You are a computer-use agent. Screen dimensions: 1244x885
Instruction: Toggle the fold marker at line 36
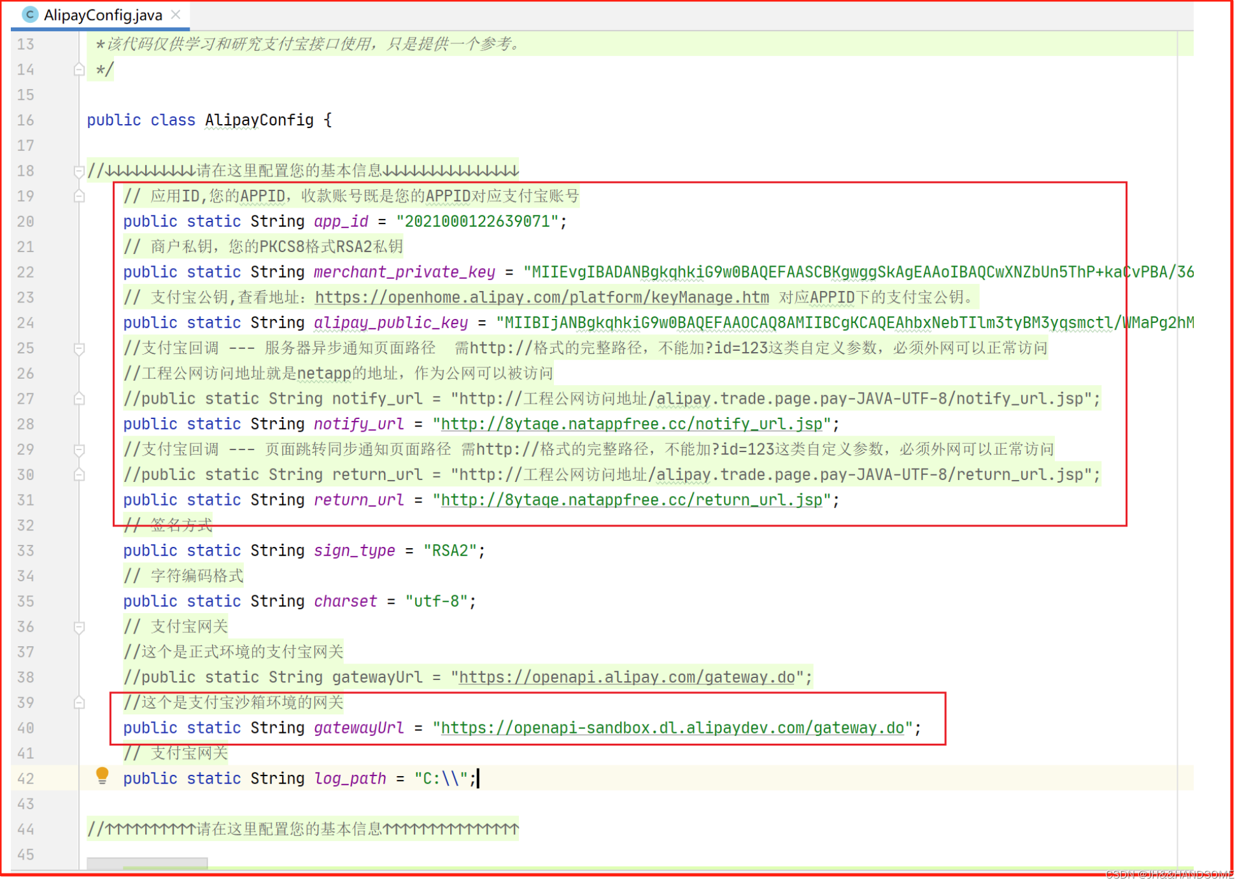(x=79, y=627)
